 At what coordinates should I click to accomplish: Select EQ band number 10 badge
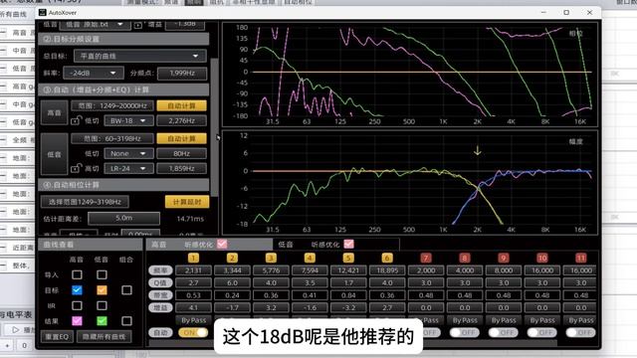click(542, 259)
